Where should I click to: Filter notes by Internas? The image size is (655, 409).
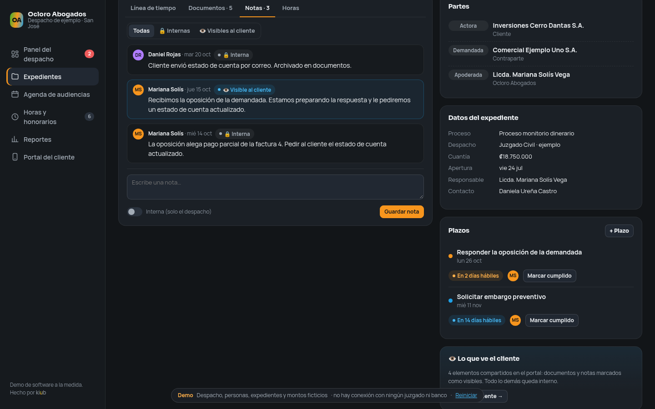point(175,31)
